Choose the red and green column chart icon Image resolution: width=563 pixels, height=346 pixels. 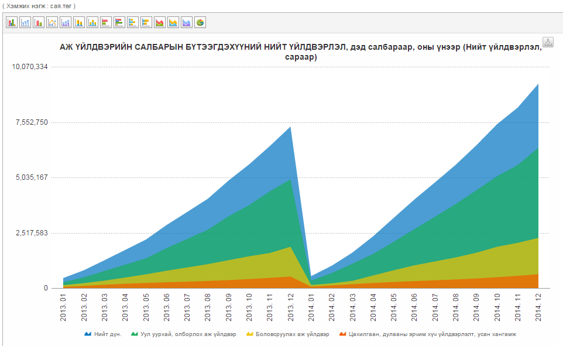(x=39, y=22)
